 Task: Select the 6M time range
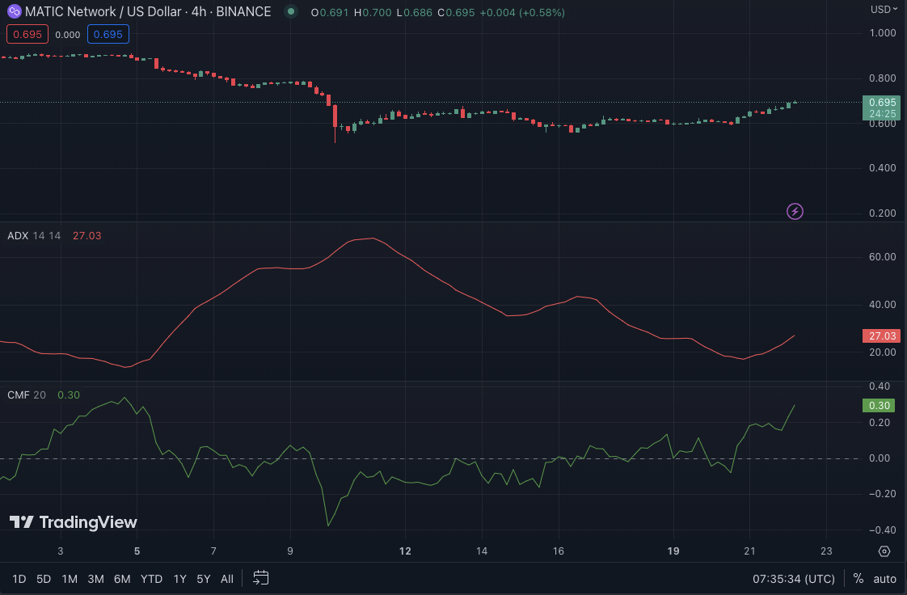(122, 579)
